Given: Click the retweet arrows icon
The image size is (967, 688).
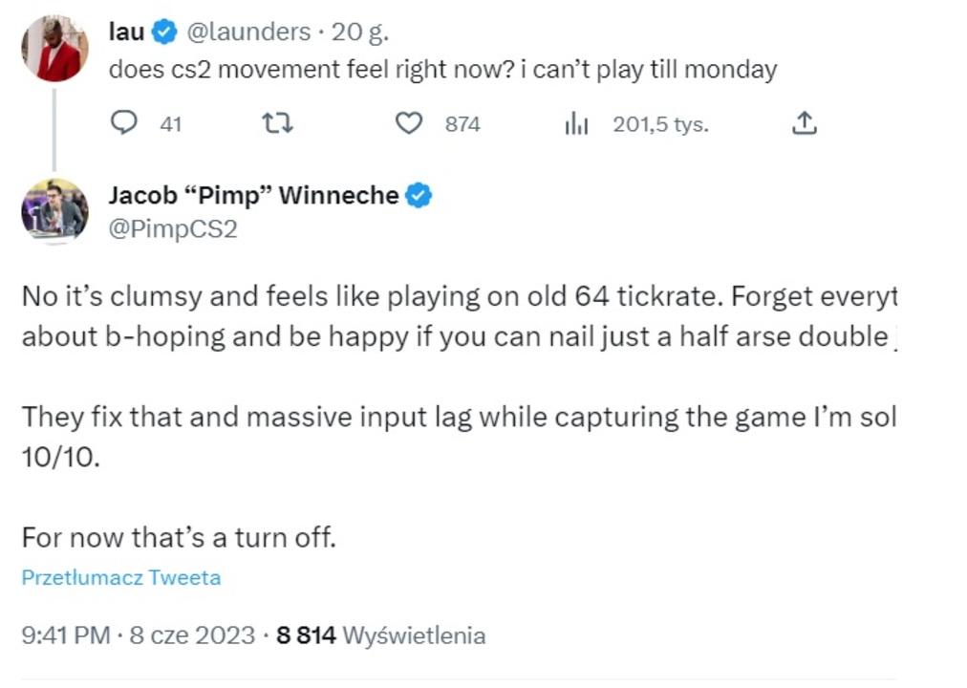Looking at the screenshot, I should pos(277,123).
